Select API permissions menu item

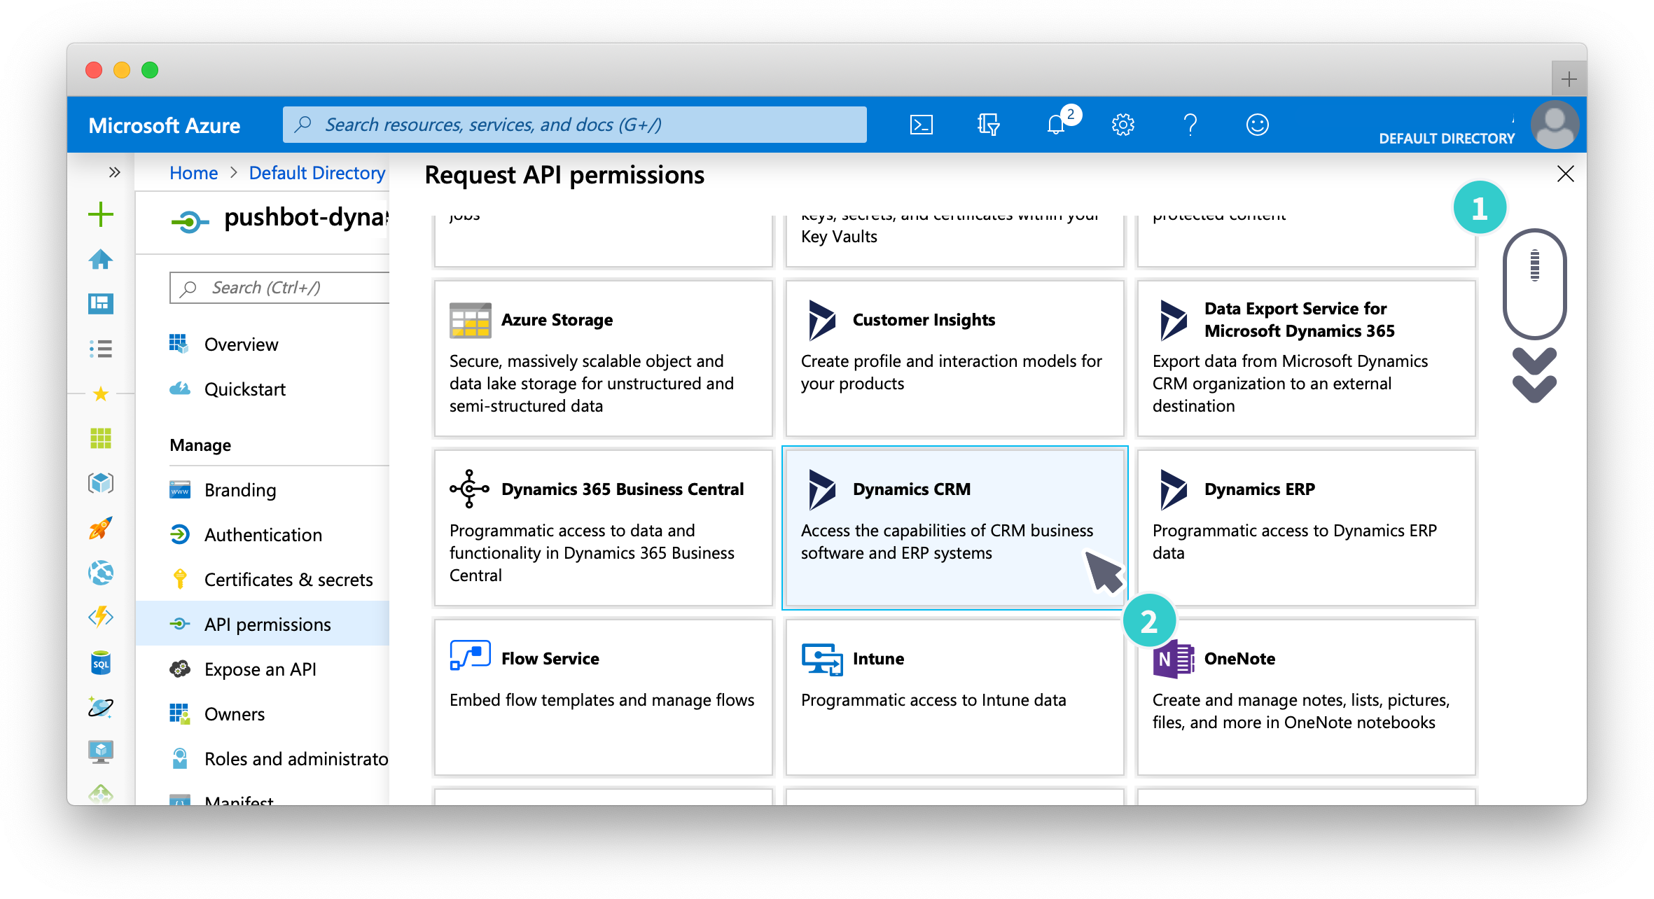coord(263,624)
